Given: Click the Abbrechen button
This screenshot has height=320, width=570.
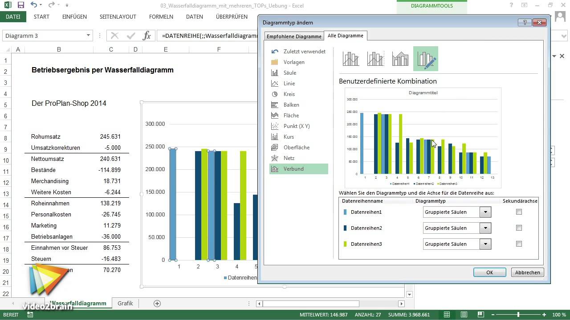Looking at the screenshot, I should click(528, 272).
